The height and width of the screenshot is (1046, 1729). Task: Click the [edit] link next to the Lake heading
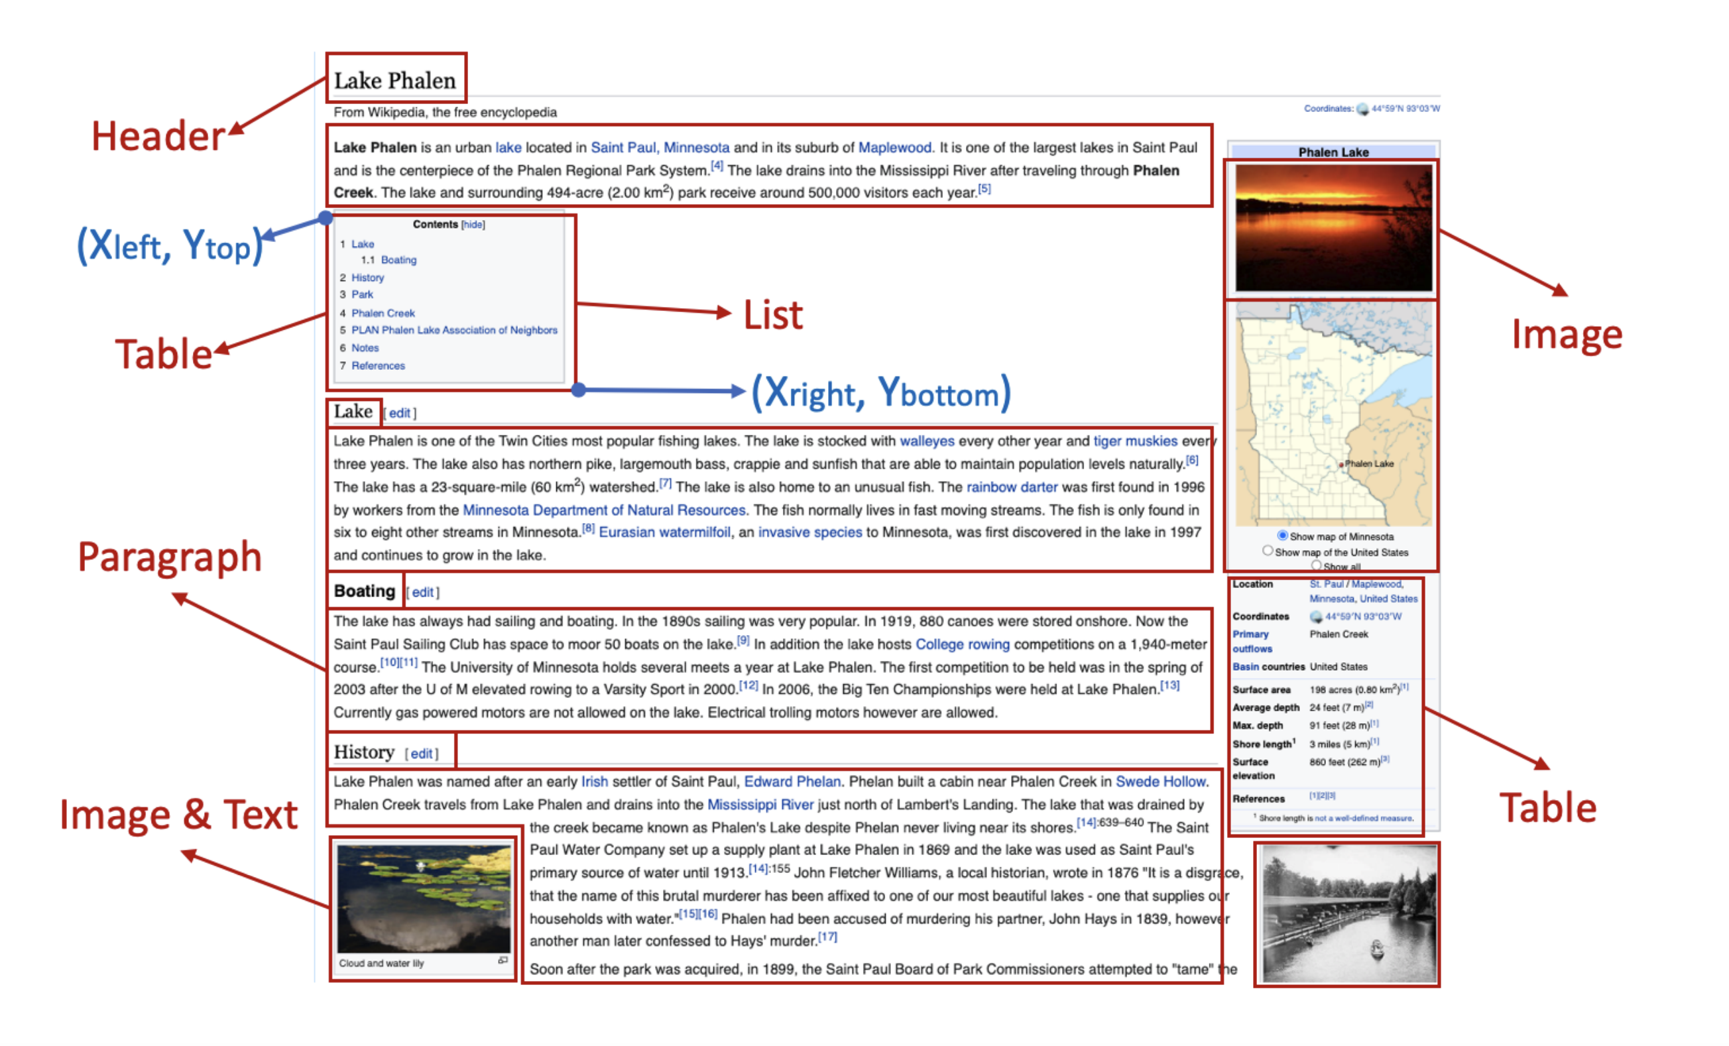click(x=400, y=413)
